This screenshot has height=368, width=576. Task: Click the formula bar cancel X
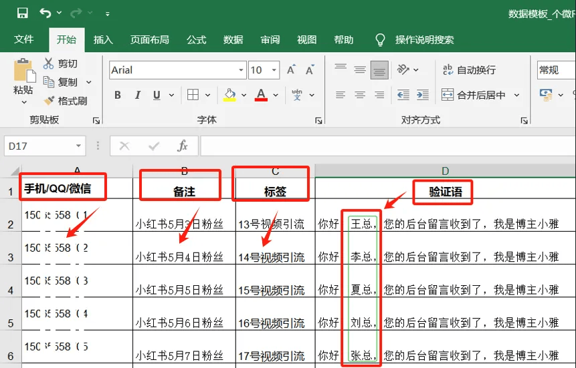point(124,146)
